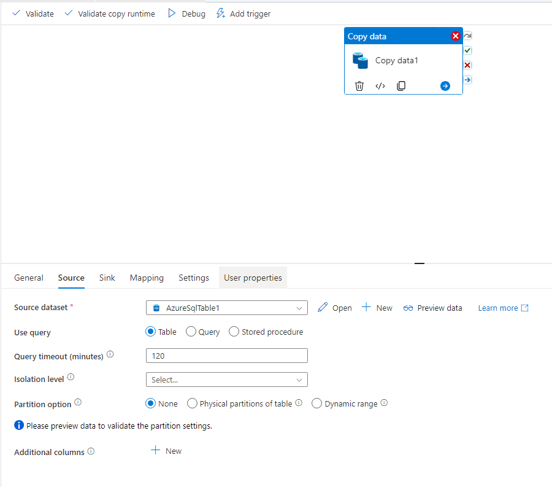Open the Source dataset dropdown
Image resolution: width=552 pixels, height=487 pixels.
(x=299, y=307)
